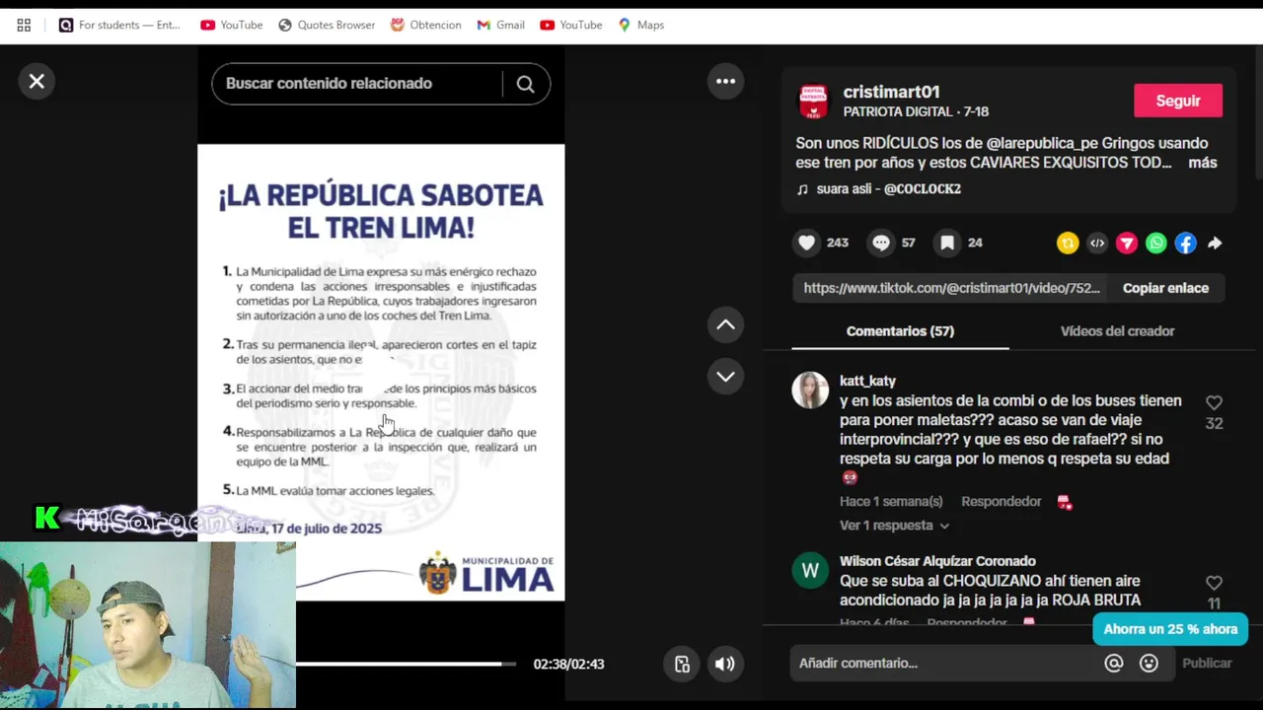1263x710 pixels.
Task: Open cristimart01 username link
Action: 891,93
